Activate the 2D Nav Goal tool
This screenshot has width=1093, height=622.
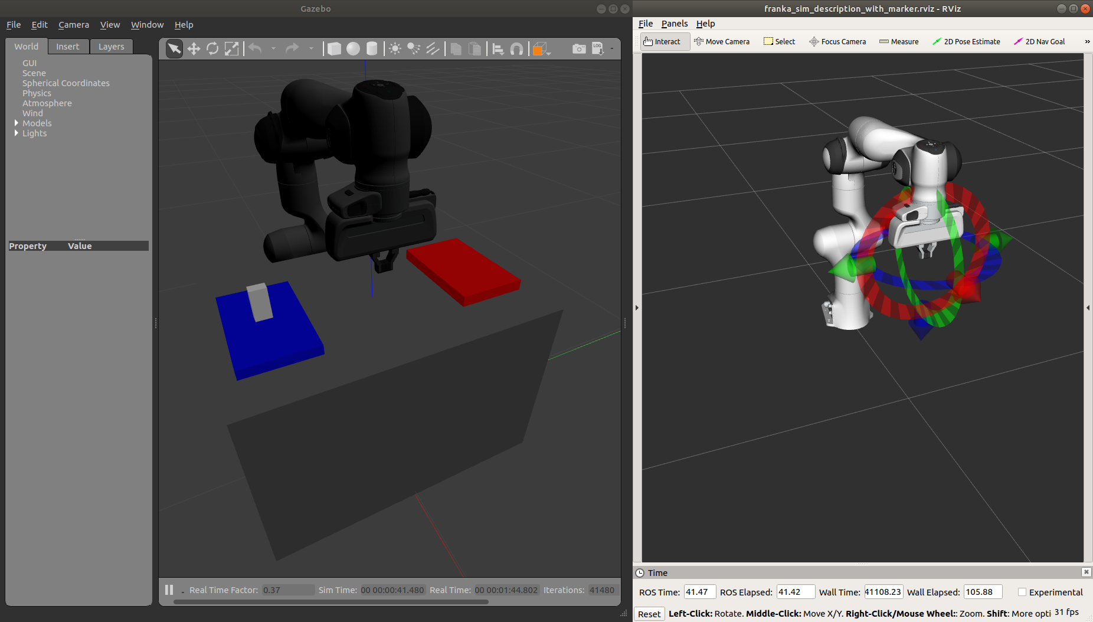1039,41
